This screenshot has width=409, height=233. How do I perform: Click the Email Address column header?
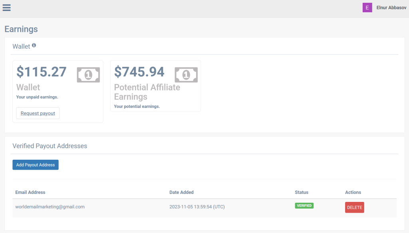coord(30,192)
